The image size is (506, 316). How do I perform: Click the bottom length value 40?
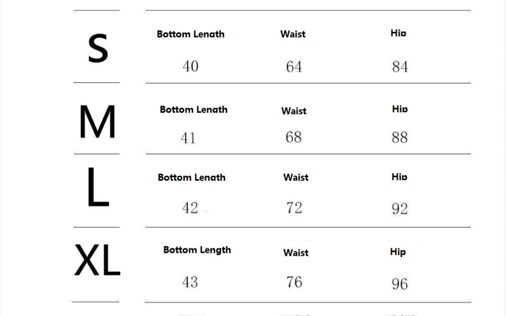click(x=190, y=66)
